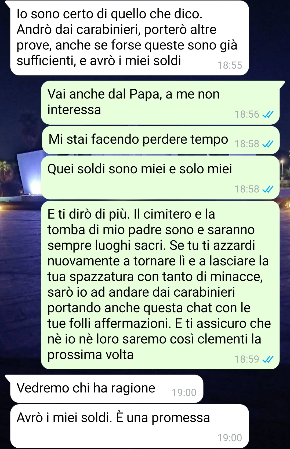This screenshot has width=290, height=449.
Task: Tap the blue double-check on 'Vai anche dal Papa' message
Action: (267, 114)
